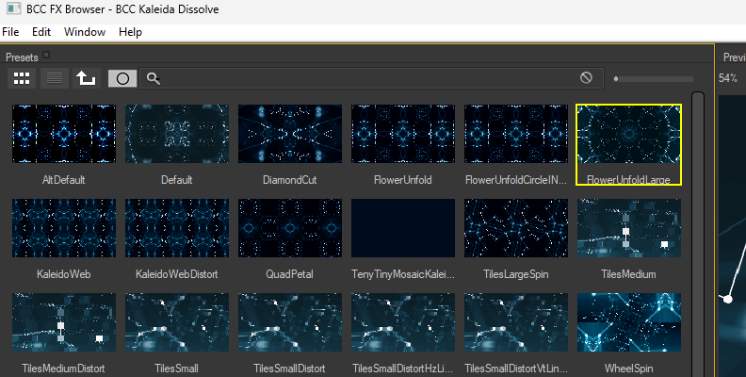Select the Default preset thumbnail

click(x=177, y=134)
